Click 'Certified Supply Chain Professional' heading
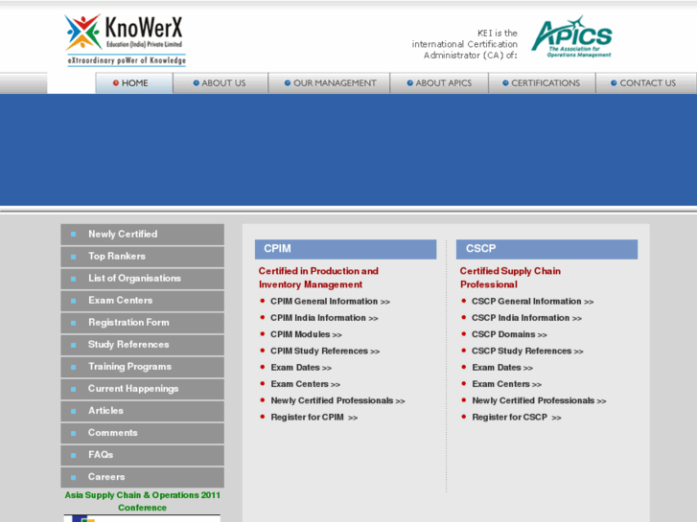697x522 pixels. [510, 278]
